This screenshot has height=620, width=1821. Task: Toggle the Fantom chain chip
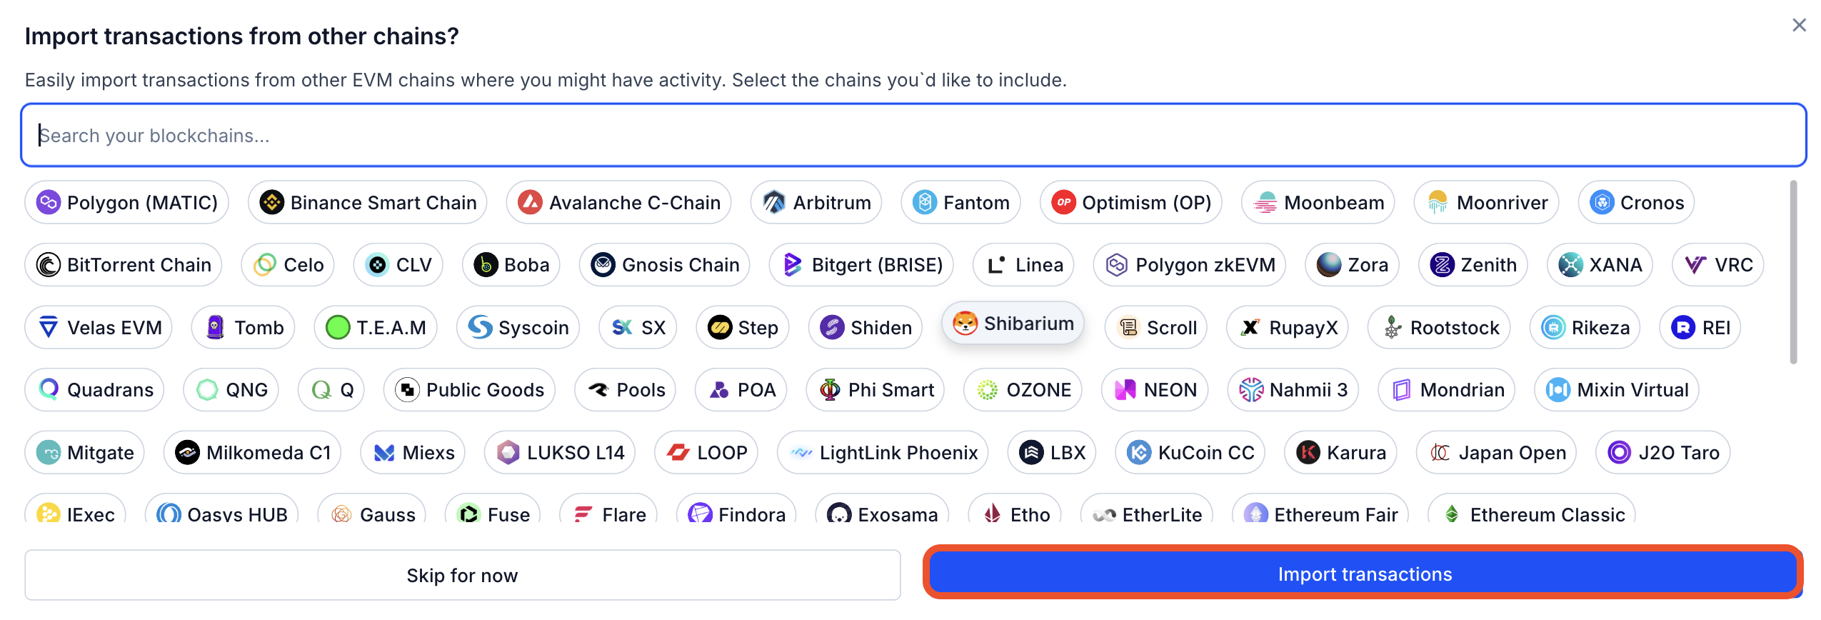click(x=960, y=203)
